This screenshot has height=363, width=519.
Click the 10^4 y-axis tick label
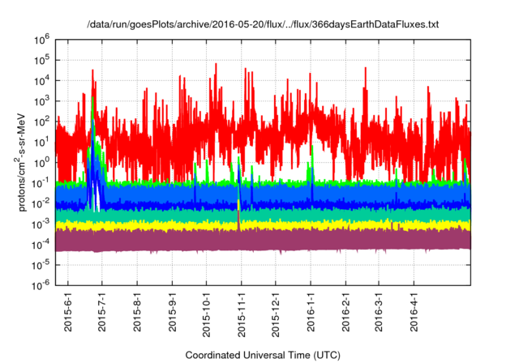point(41,81)
